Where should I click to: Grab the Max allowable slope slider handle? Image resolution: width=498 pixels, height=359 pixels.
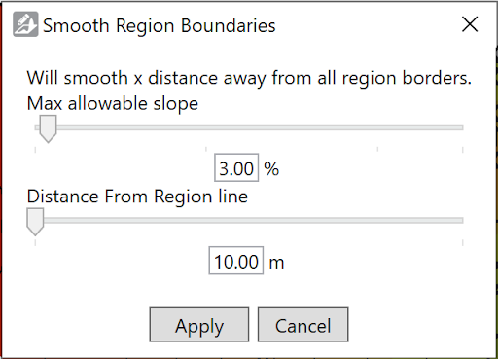pos(48,128)
